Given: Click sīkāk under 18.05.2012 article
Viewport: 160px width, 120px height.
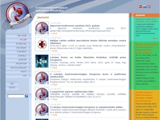Looking at the screenshot, I should (x=54, y=68).
